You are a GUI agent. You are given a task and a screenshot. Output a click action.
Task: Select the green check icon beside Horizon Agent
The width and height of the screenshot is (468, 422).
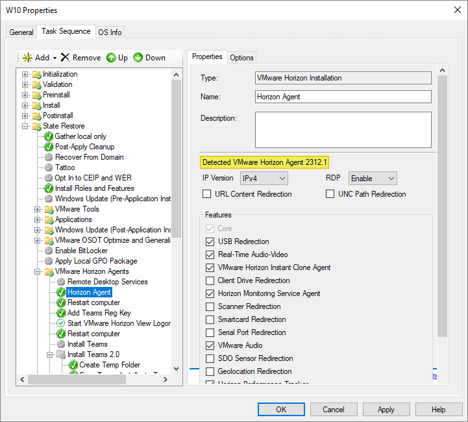pyautogui.click(x=61, y=292)
